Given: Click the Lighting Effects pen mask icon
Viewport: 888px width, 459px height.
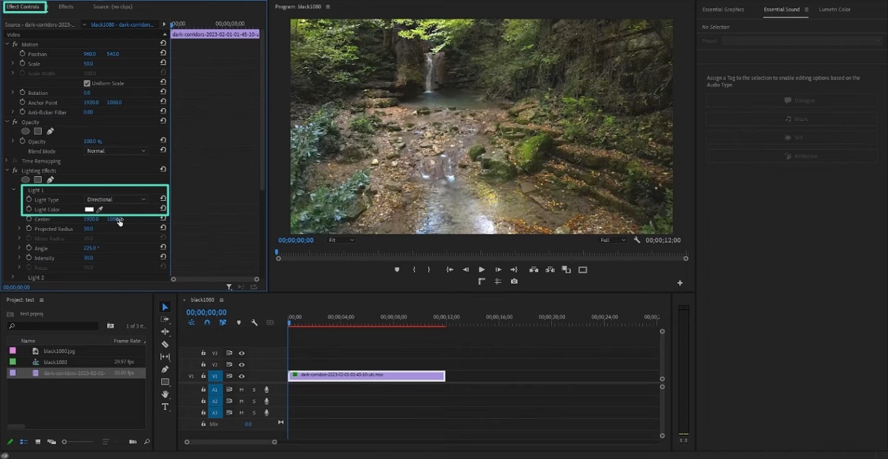Looking at the screenshot, I should tap(50, 180).
